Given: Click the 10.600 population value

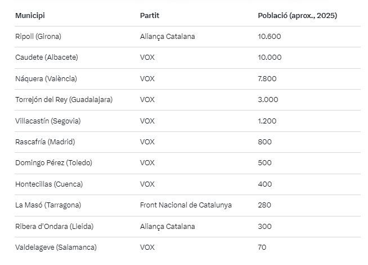Looking at the screenshot, I should click(269, 37).
